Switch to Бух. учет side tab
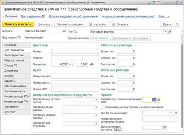 [17, 112]
